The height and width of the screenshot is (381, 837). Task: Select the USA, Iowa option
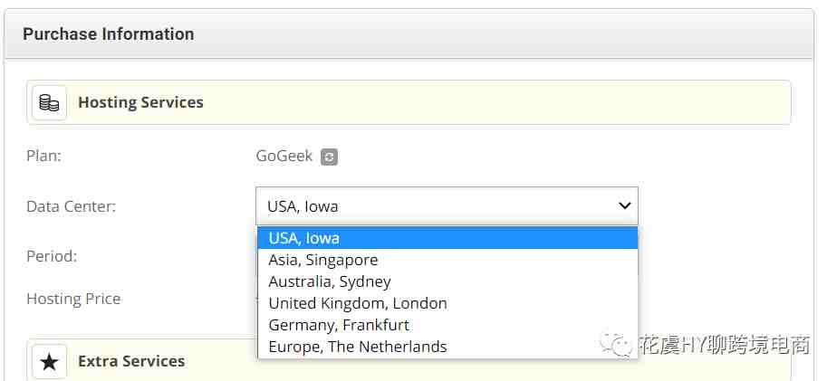pos(447,238)
